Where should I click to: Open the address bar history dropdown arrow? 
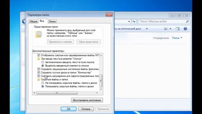click(x=129, y=22)
